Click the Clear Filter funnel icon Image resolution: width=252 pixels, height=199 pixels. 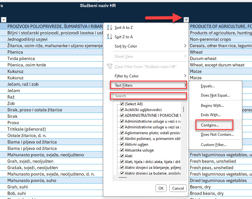tap(109, 67)
